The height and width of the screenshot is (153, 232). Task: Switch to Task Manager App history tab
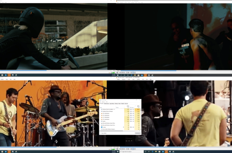coord(112,104)
